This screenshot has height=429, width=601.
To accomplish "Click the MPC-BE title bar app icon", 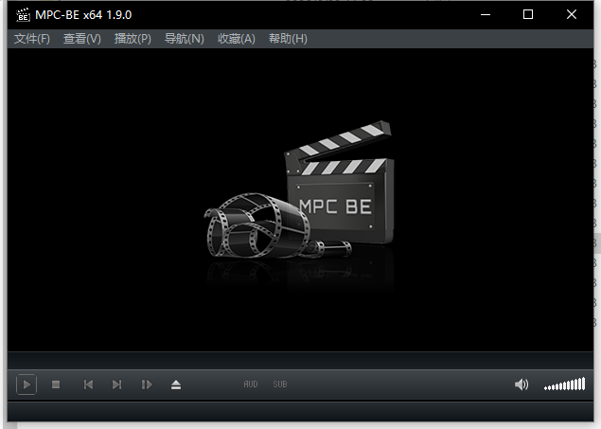I will pyautogui.click(x=23, y=15).
